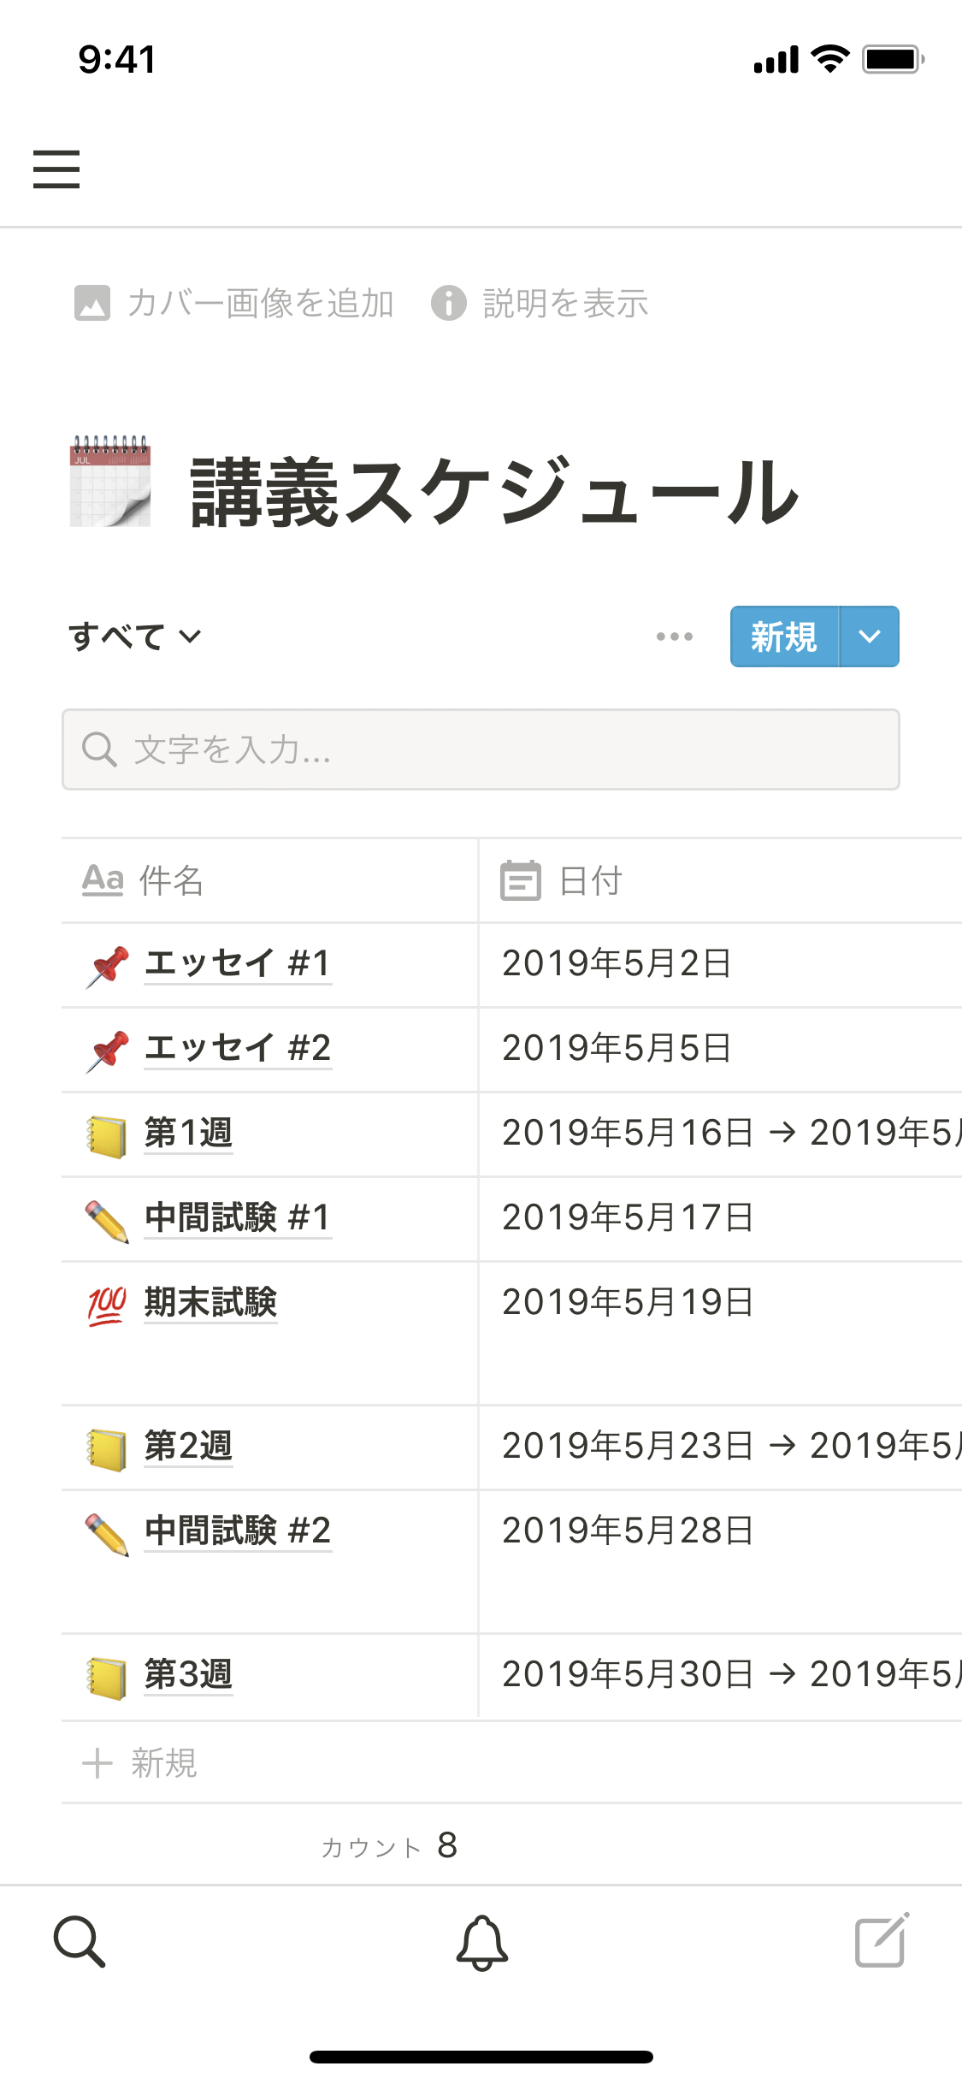Click カバー画像を追加 to add cover
Screen dimensions: 962x2084
pos(234,304)
